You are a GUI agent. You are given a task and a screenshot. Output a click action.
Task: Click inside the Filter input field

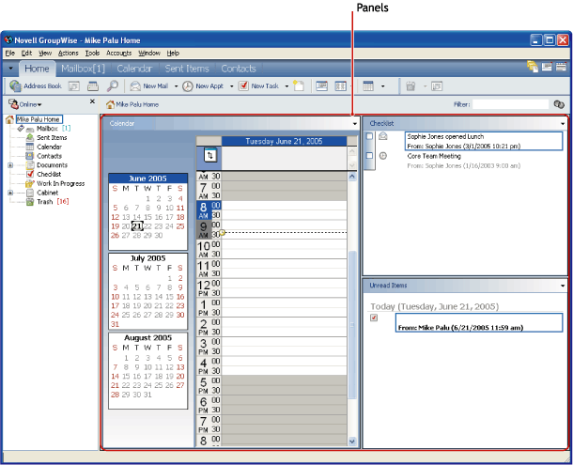[510, 104]
